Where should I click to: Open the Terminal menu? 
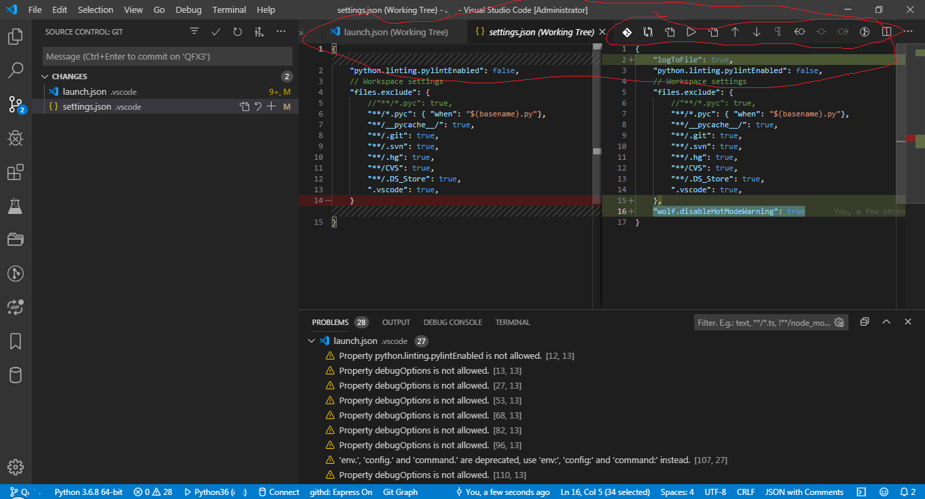click(229, 9)
